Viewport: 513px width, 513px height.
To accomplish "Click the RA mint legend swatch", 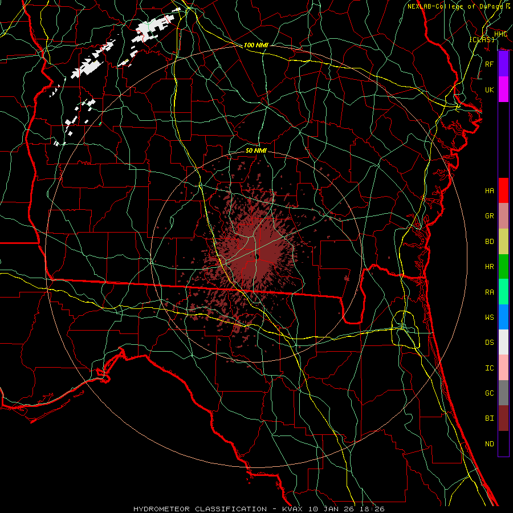I will click(503, 291).
